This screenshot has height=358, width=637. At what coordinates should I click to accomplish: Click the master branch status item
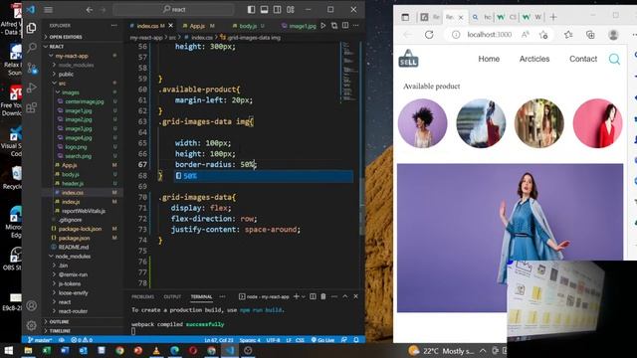point(40,340)
